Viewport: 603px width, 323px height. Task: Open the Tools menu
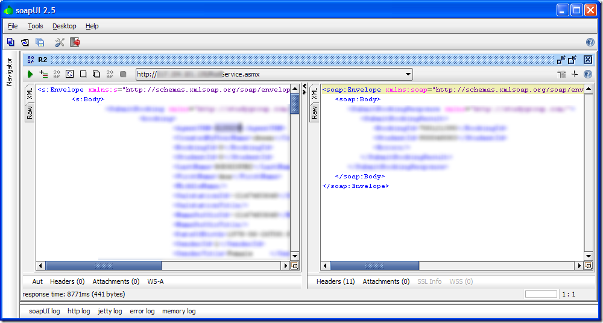pyautogui.click(x=36, y=26)
